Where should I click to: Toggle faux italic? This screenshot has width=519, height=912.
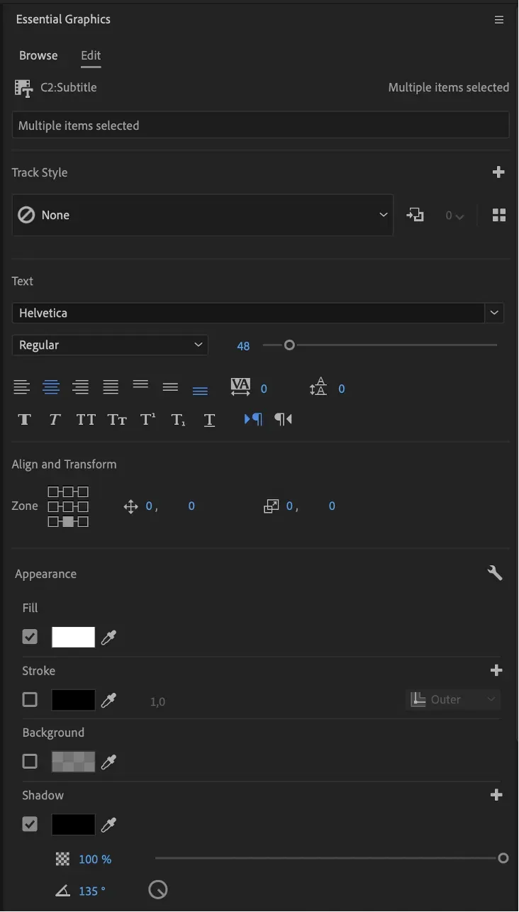55,419
